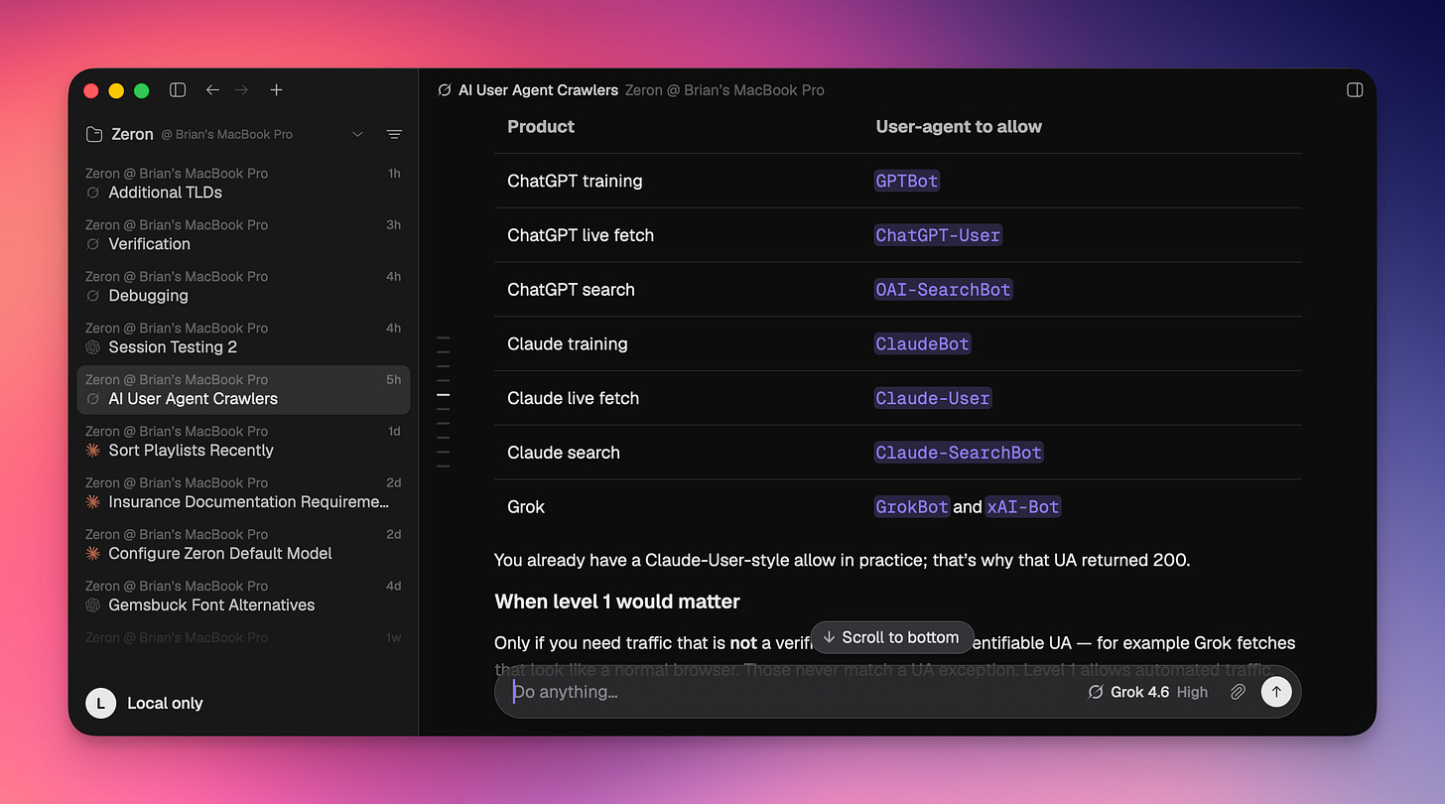Attach a file with the paperclip icon
Screen dimensions: 1445x804
pos(1238,692)
